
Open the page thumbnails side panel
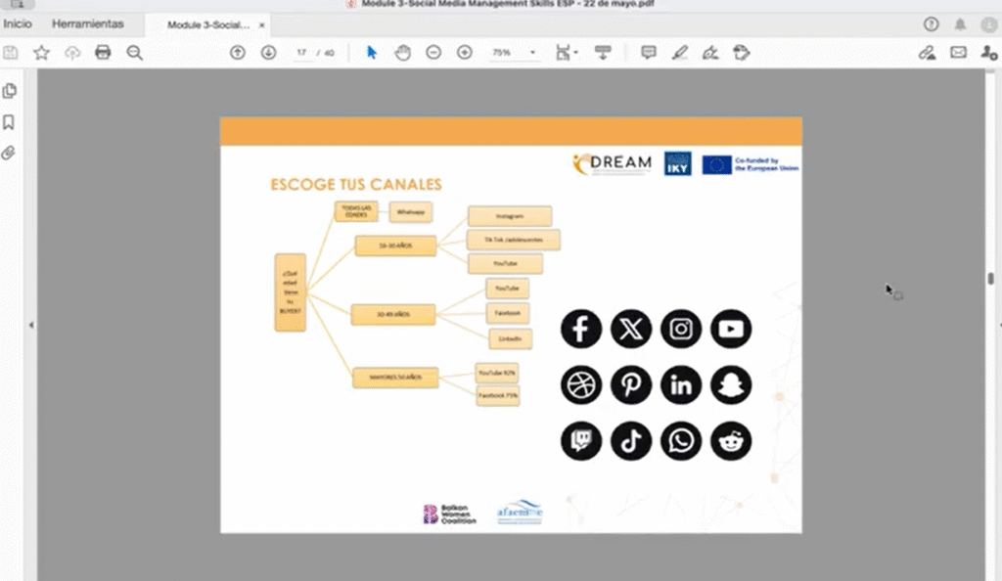click(x=10, y=91)
